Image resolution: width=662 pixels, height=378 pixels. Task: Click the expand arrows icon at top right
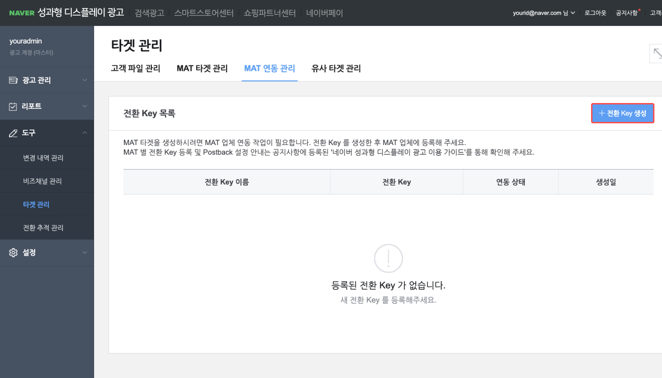(657, 53)
